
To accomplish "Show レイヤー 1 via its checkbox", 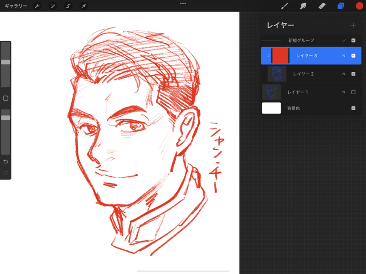I will coord(353,92).
